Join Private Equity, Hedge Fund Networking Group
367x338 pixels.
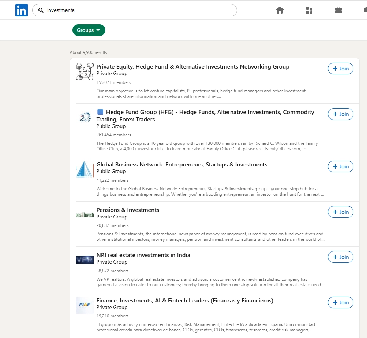(341, 69)
